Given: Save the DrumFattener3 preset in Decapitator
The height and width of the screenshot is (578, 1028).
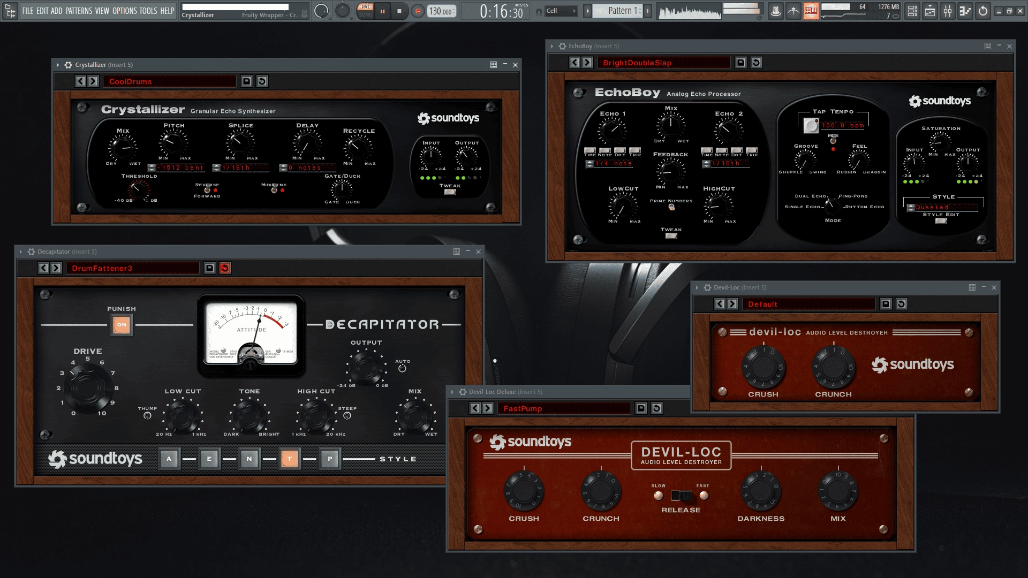Looking at the screenshot, I should (x=209, y=268).
